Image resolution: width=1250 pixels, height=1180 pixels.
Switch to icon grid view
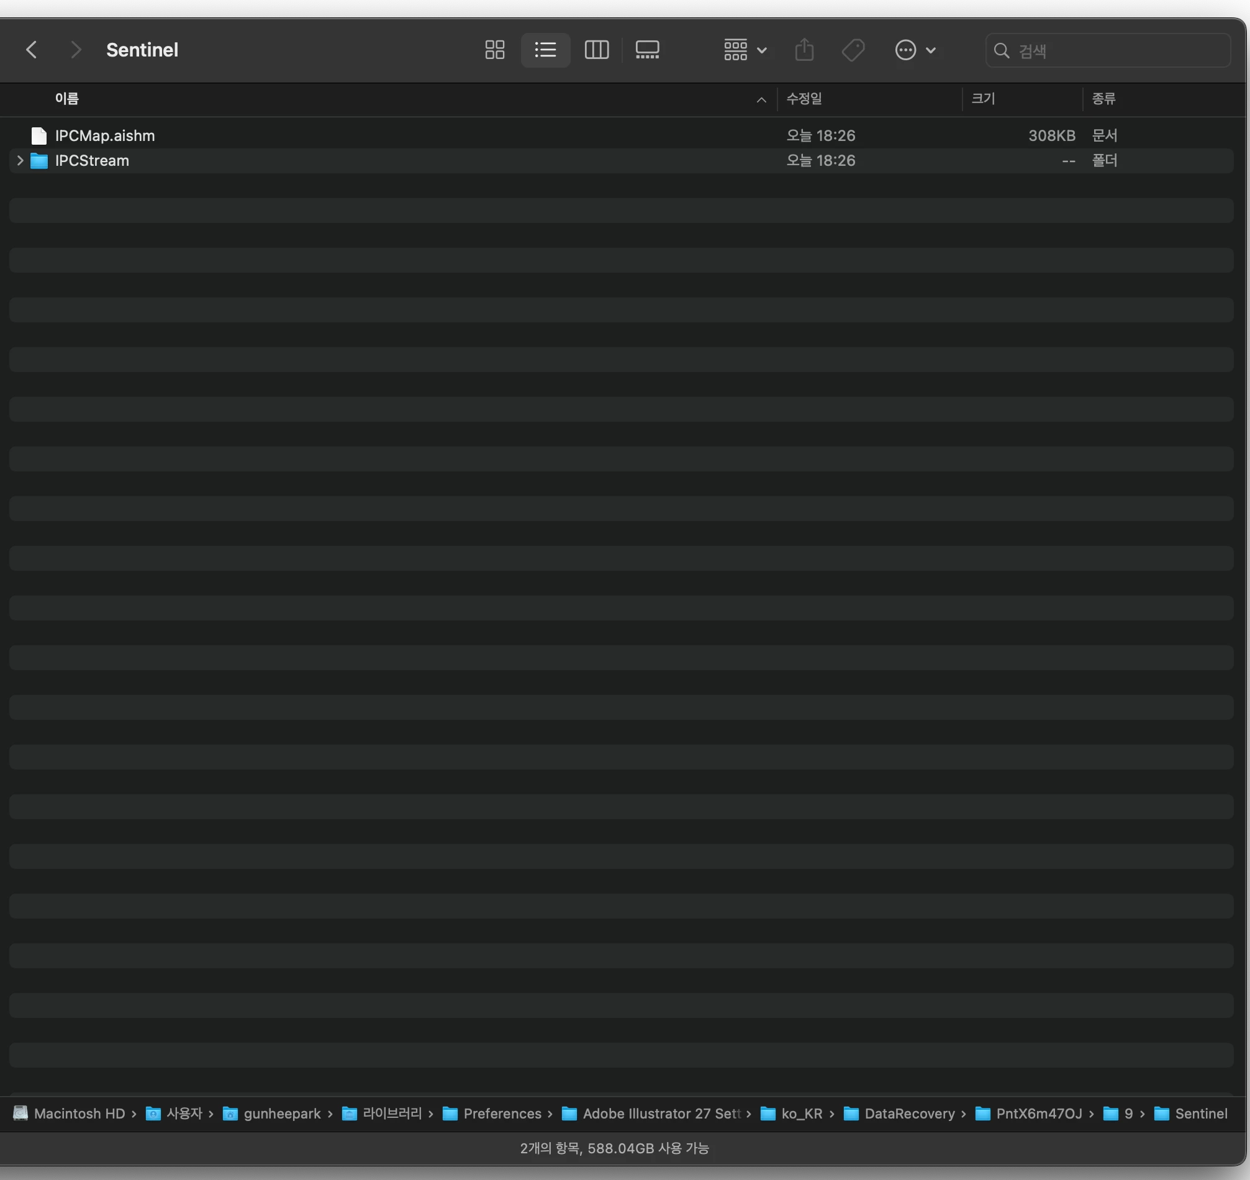click(x=495, y=50)
